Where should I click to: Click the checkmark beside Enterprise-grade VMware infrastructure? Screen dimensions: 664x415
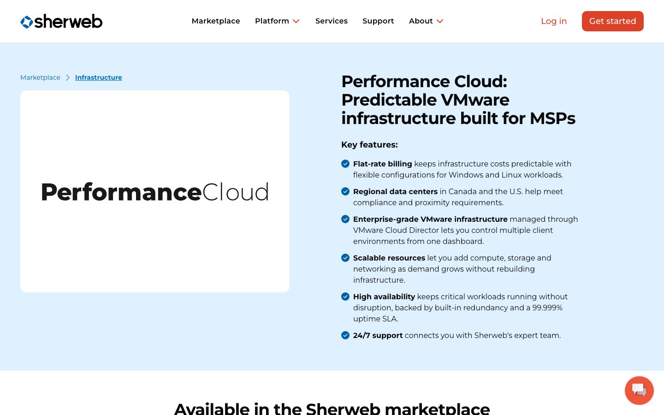[345, 219]
